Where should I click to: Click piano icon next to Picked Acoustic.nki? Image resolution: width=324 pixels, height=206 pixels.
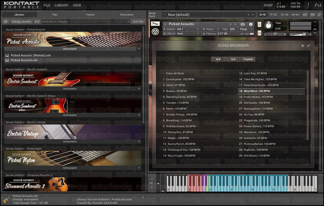tap(7, 60)
